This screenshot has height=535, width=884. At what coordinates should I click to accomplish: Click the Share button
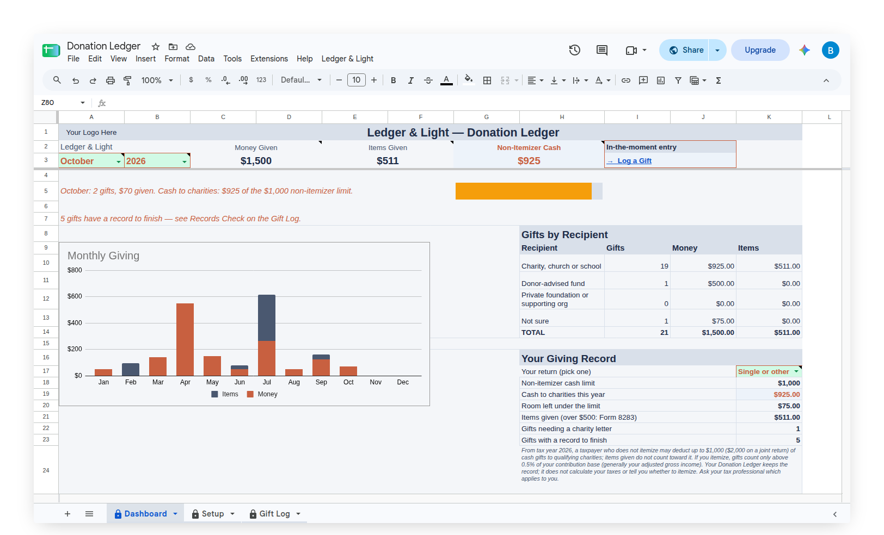tap(684, 50)
